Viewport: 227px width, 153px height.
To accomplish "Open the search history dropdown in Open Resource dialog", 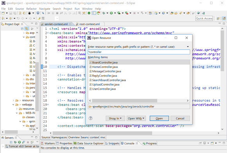I will pos(188,47).
